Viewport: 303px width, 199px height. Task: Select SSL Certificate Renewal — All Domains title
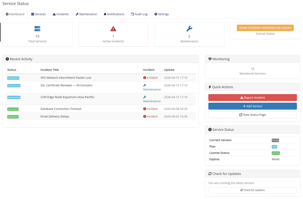[67, 85]
